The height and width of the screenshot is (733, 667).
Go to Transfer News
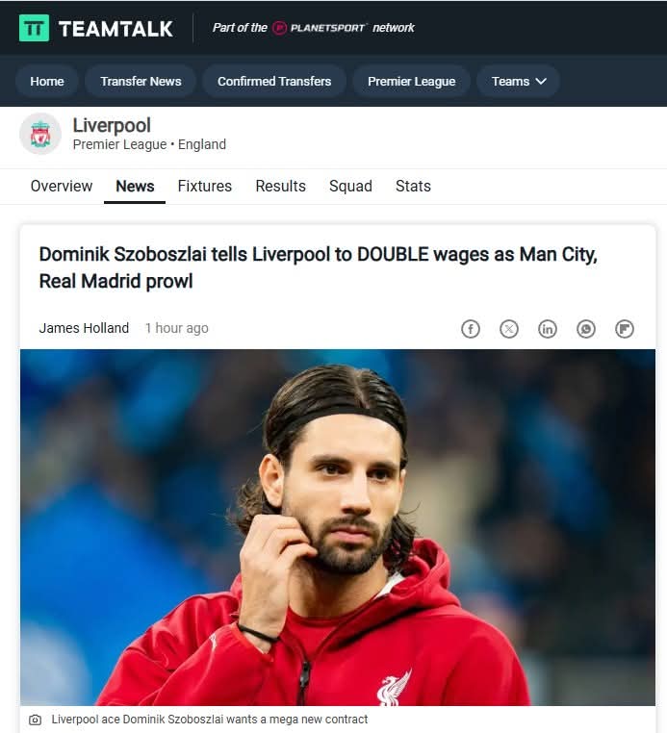pyautogui.click(x=141, y=82)
